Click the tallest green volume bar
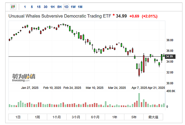 coord(139,100)
